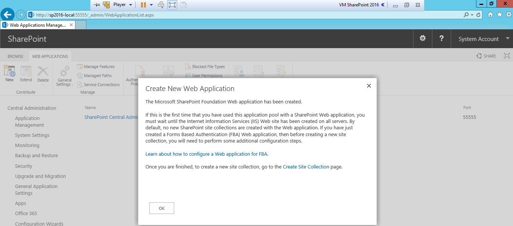Go forward in the browser
This screenshot has width=513, height=226.
click(x=20, y=15)
